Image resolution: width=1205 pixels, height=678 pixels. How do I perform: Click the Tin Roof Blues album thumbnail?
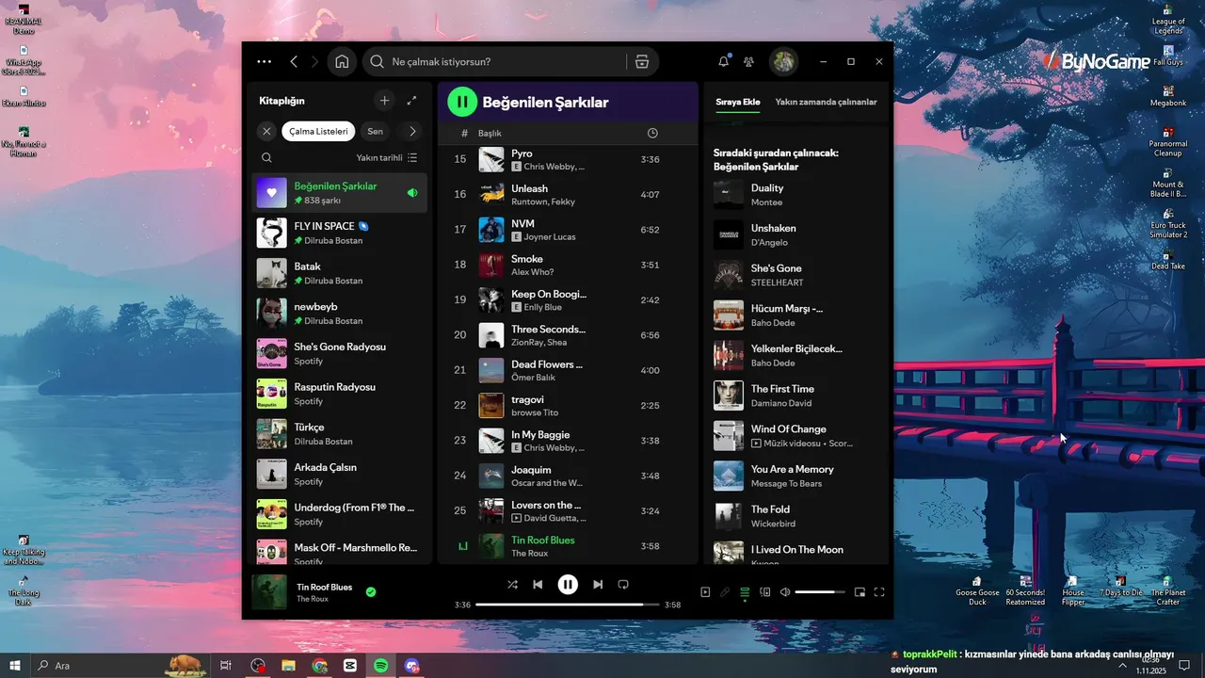pos(269,592)
